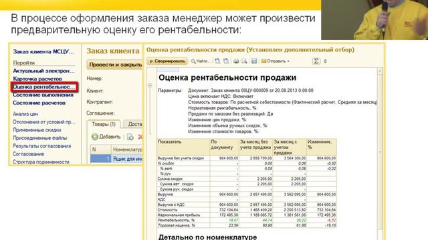Click the copy row icon next to Добавить
Screen dimensions: 428x240
tap(130, 137)
